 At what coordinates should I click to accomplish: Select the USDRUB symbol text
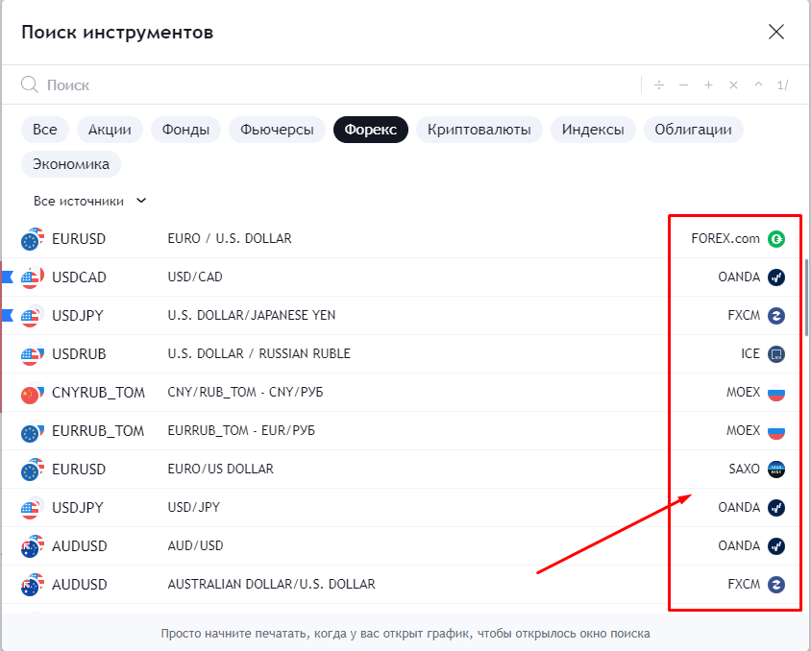pos(79,354)
